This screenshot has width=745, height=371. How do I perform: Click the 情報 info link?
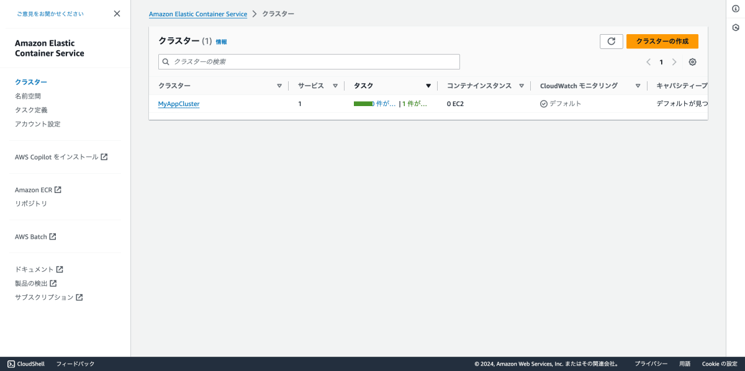(x=221, y=42)
